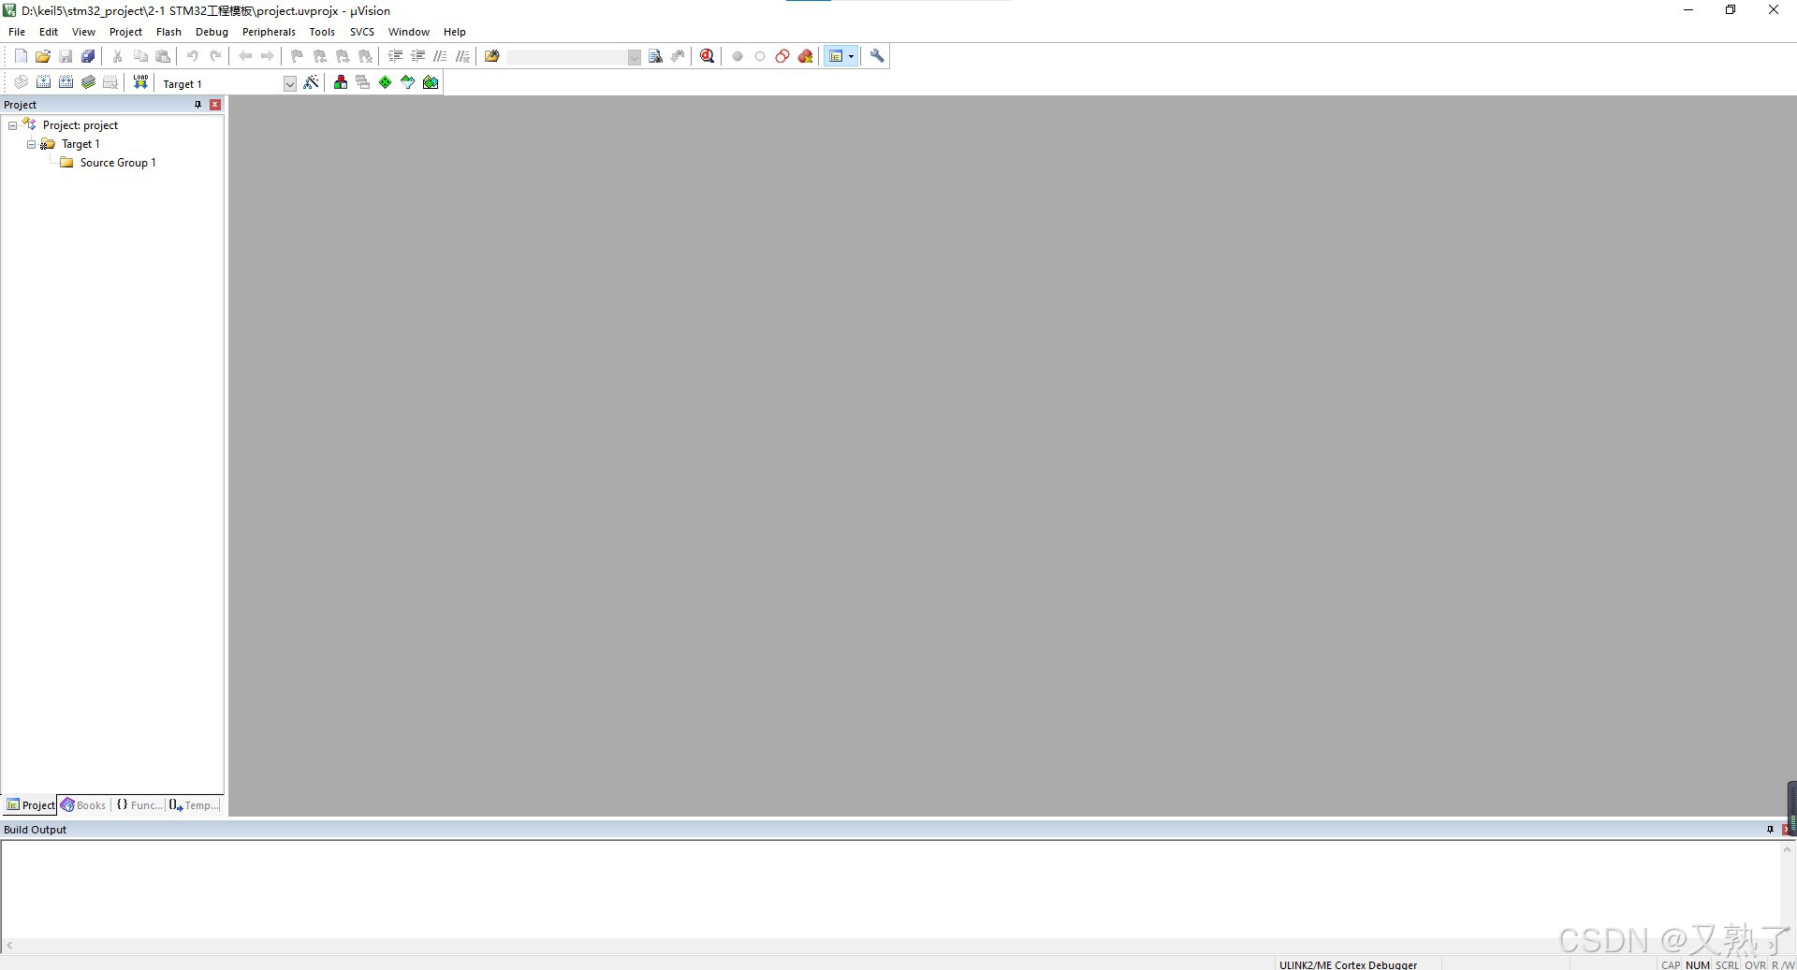Open the File menu

pyautogui.click(x=17, y=32)
